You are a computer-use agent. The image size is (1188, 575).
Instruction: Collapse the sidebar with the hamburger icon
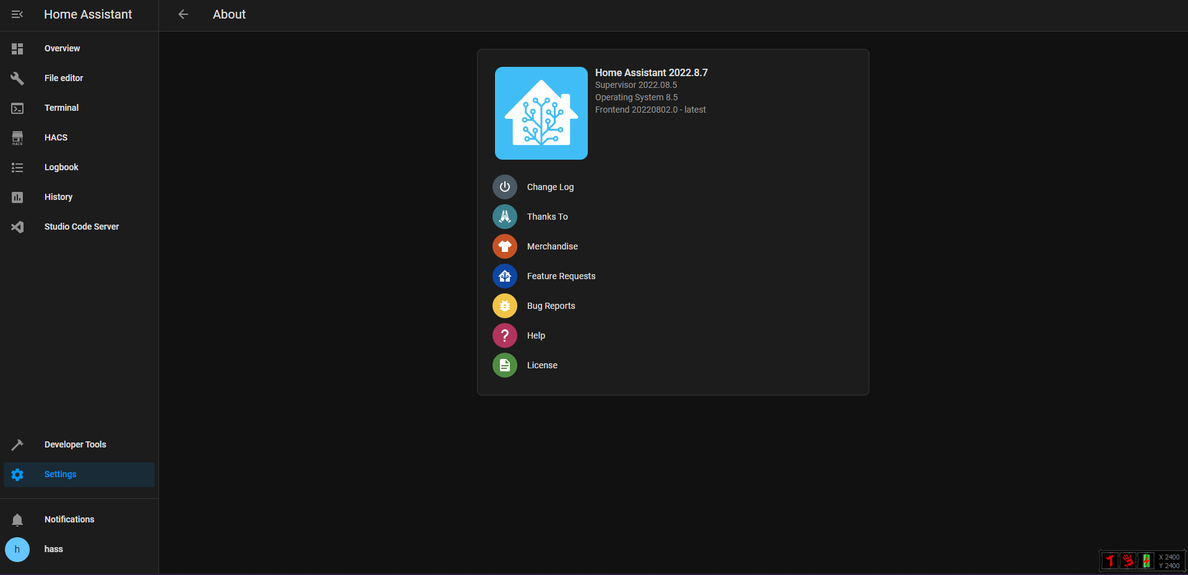click(17, 14)
